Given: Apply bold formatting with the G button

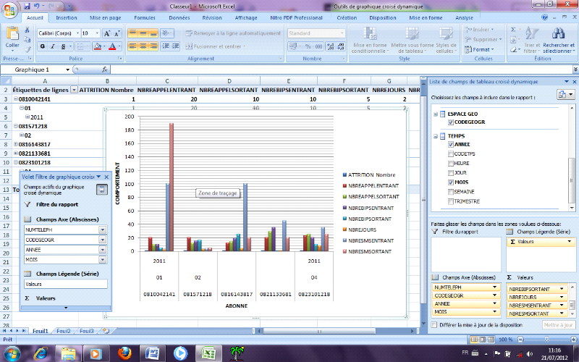Looking at the screenshot, I should coord(43,46).
